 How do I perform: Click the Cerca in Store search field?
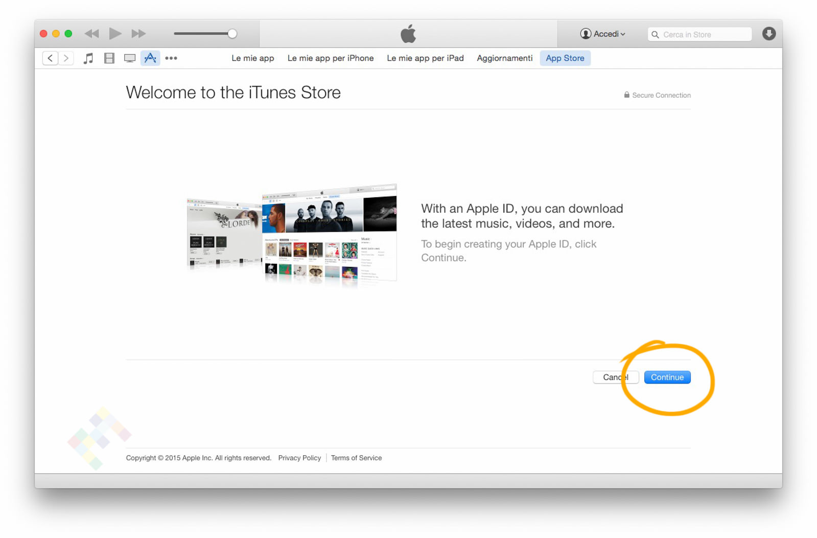tap(699, 34)
